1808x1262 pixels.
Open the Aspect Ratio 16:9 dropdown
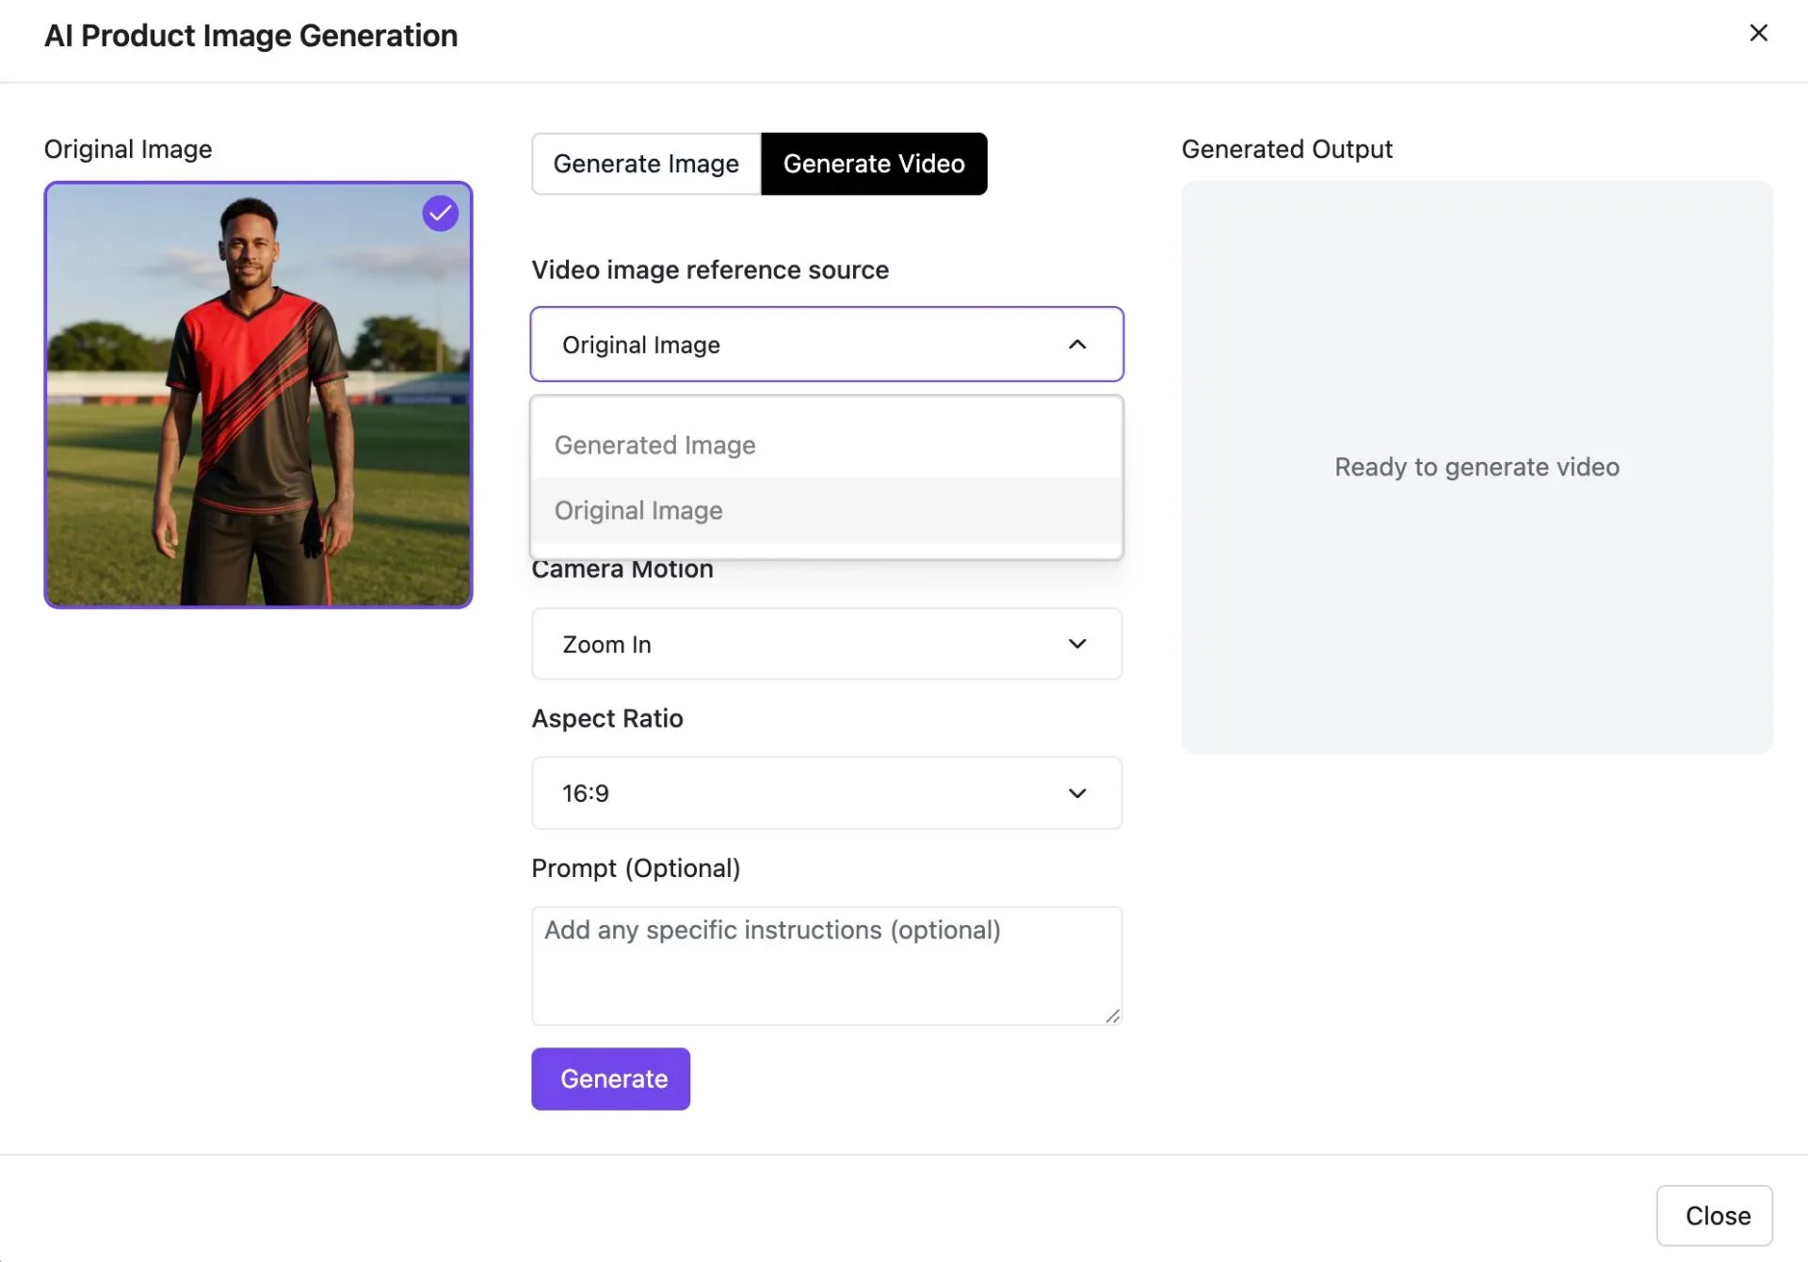[827, 793]
